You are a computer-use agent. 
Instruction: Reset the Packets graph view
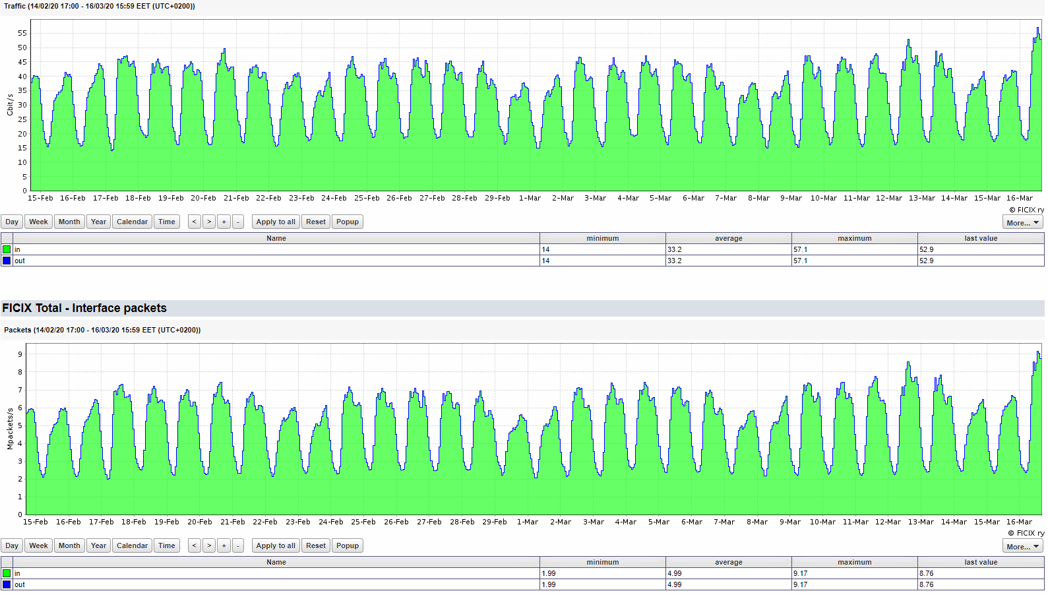point(316,546)
